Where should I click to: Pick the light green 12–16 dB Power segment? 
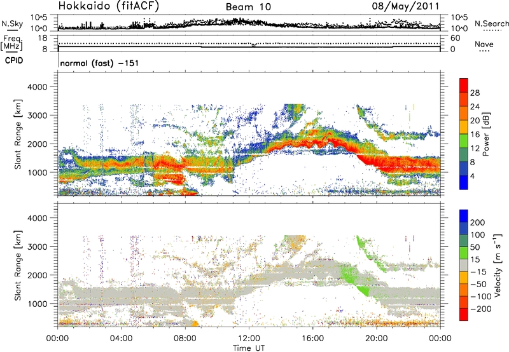click(x=464, y=140)
